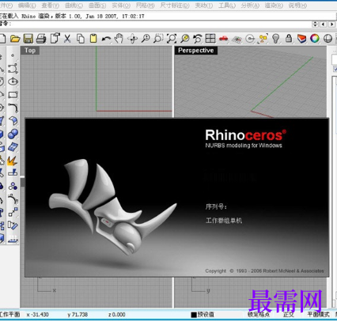The height and width of the screenshot is (326, 337).
Task: Print using the printer toolbar icon
Action: [41, 39]
